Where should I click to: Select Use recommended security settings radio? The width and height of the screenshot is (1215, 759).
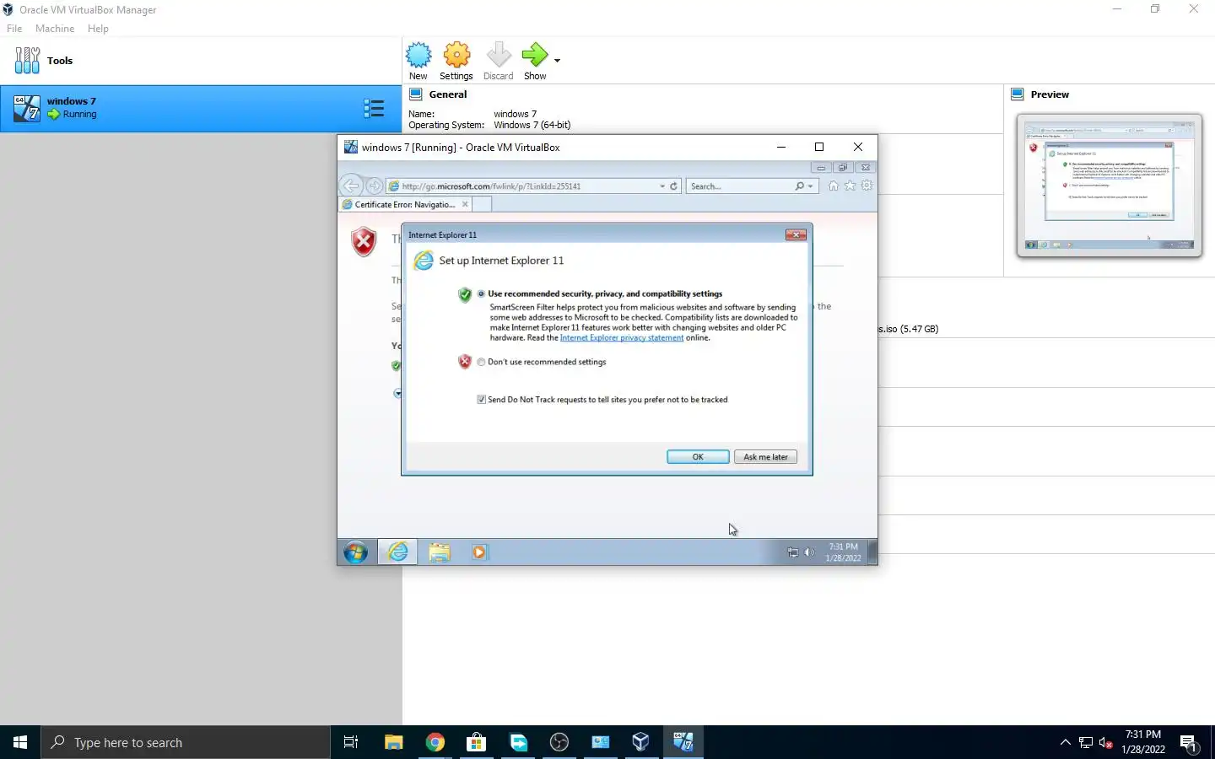click(481, 294)
